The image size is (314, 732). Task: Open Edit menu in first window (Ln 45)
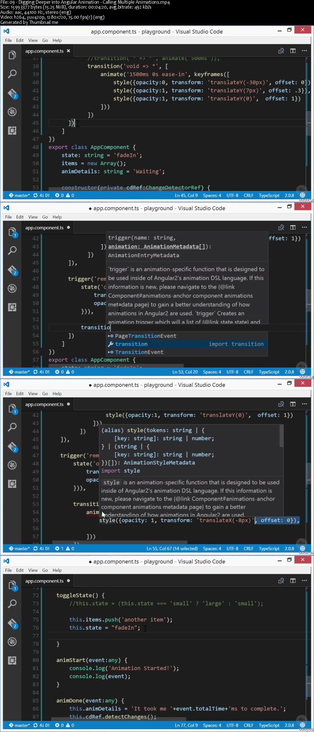pyautogui.click(x=20, y=40)
